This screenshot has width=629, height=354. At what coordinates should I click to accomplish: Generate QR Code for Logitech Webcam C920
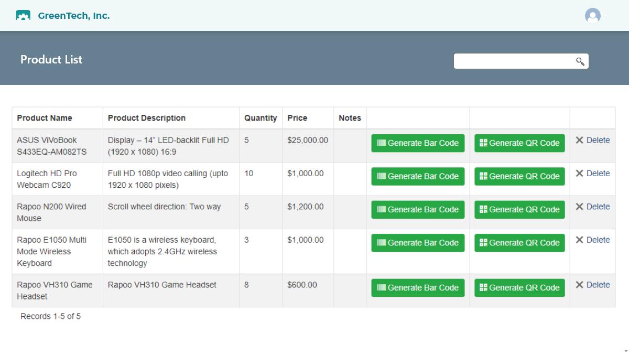519,176
